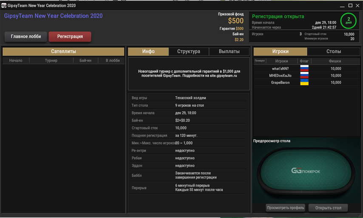Minimize the tournament lobby window
363x218 pixels.
coord(342,6)
